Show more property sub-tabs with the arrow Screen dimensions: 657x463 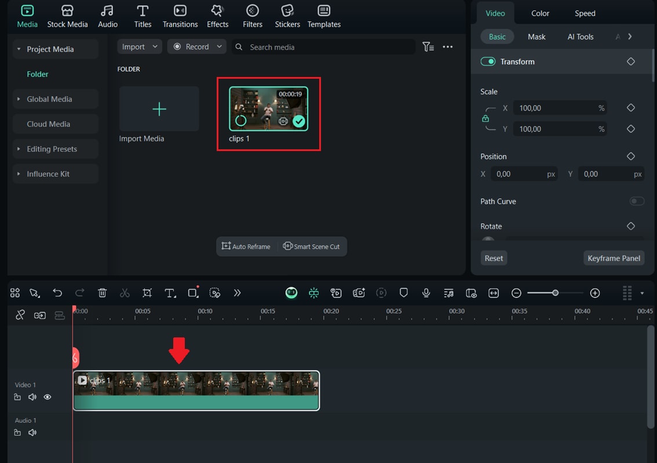pyautogui.click(x=630, y=37)
